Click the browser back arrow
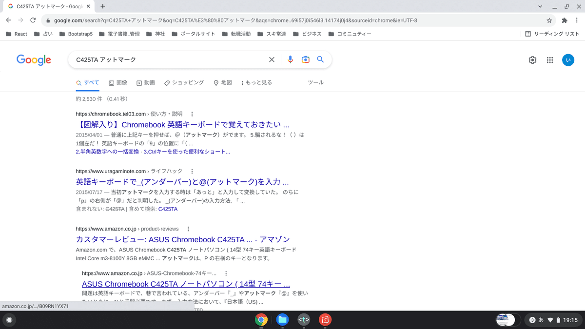Screen dimensions: 585x329 [8, 20]
